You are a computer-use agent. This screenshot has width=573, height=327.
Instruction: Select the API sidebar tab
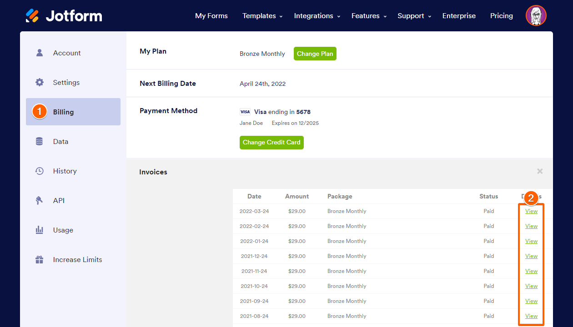pos(73,200)
